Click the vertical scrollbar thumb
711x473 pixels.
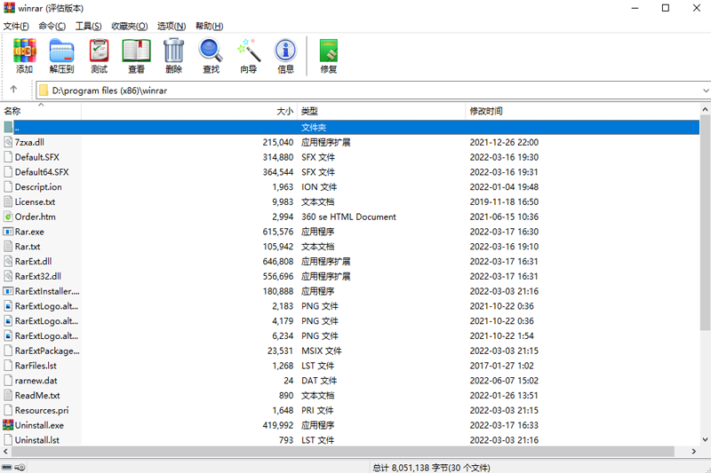705,222
